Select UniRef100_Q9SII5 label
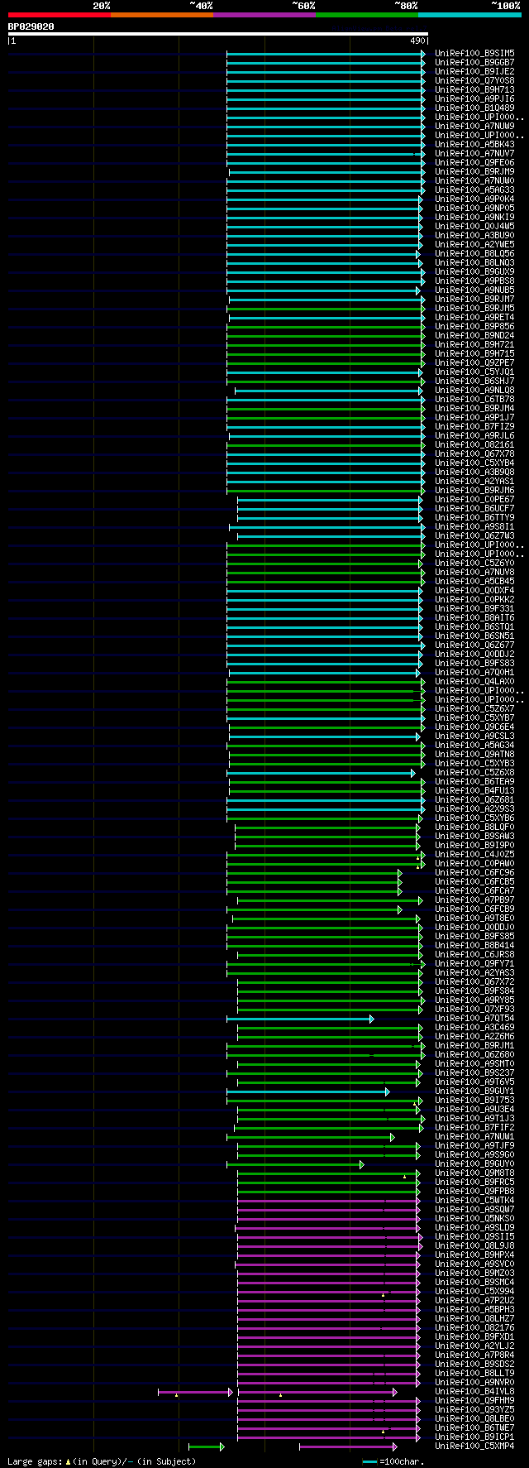This screenshot has width=529, height=1468. (474, 1237)
